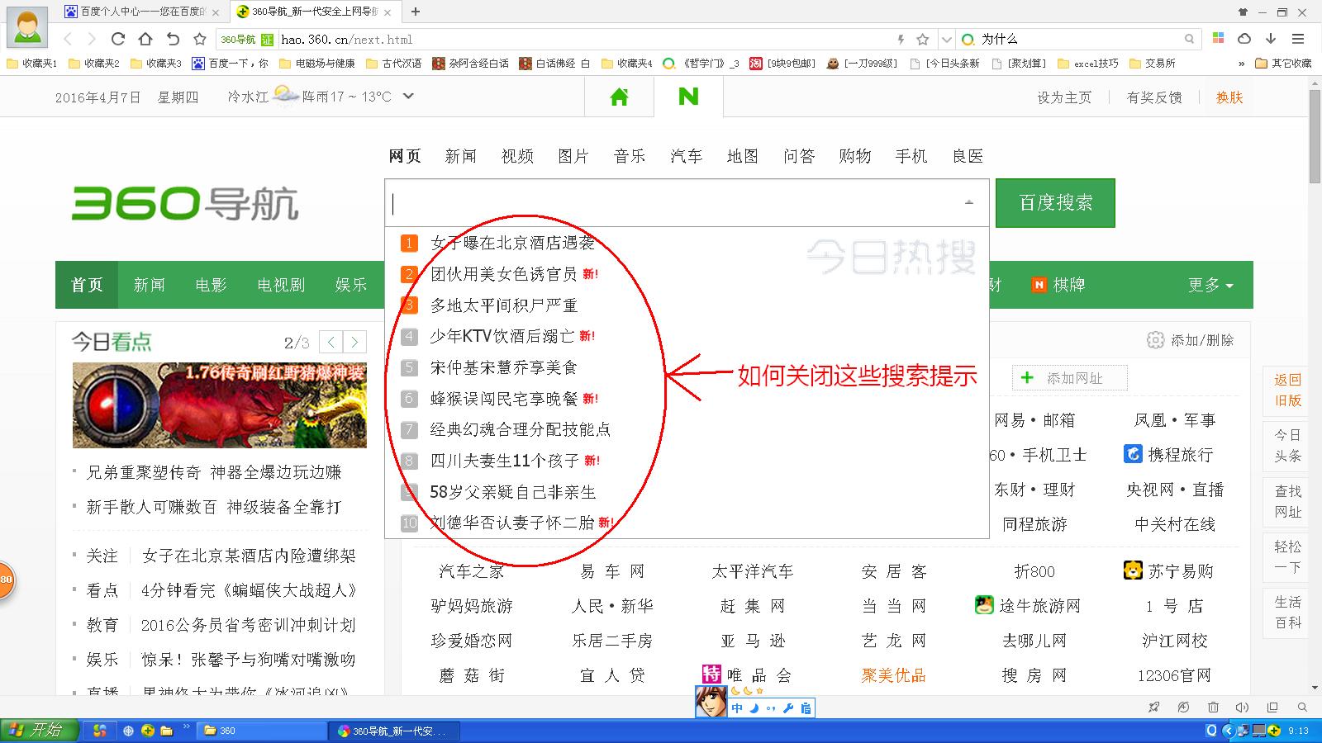The height and width of the screenshot is (743, 1322).
Task: Click the 苏宁易购 site link
Action: [1169, 570]
